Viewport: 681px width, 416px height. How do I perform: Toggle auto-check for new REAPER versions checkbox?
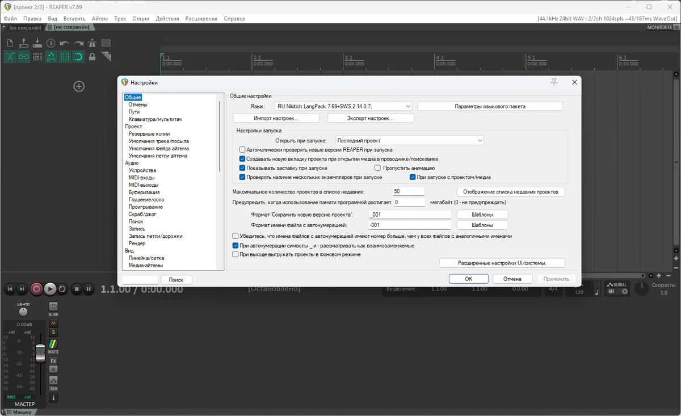tap(242, 150)
